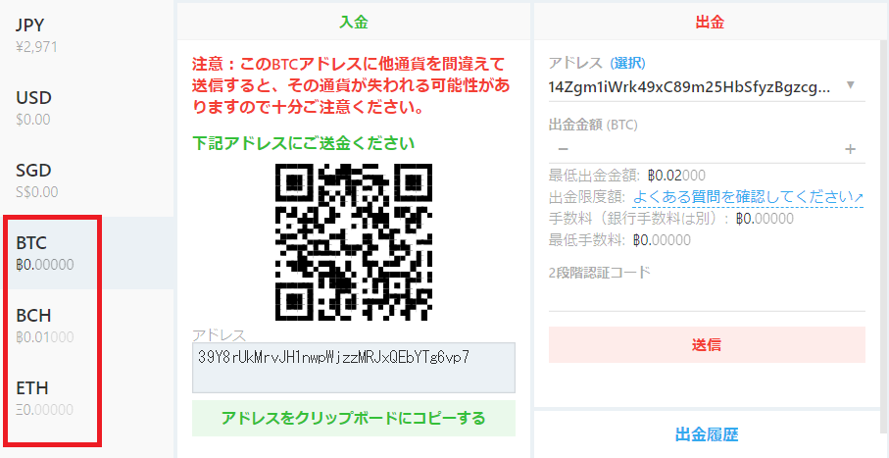Open the BCH wallet entry
The width and height of the screenshot is (889, 458).
(87, 326)
